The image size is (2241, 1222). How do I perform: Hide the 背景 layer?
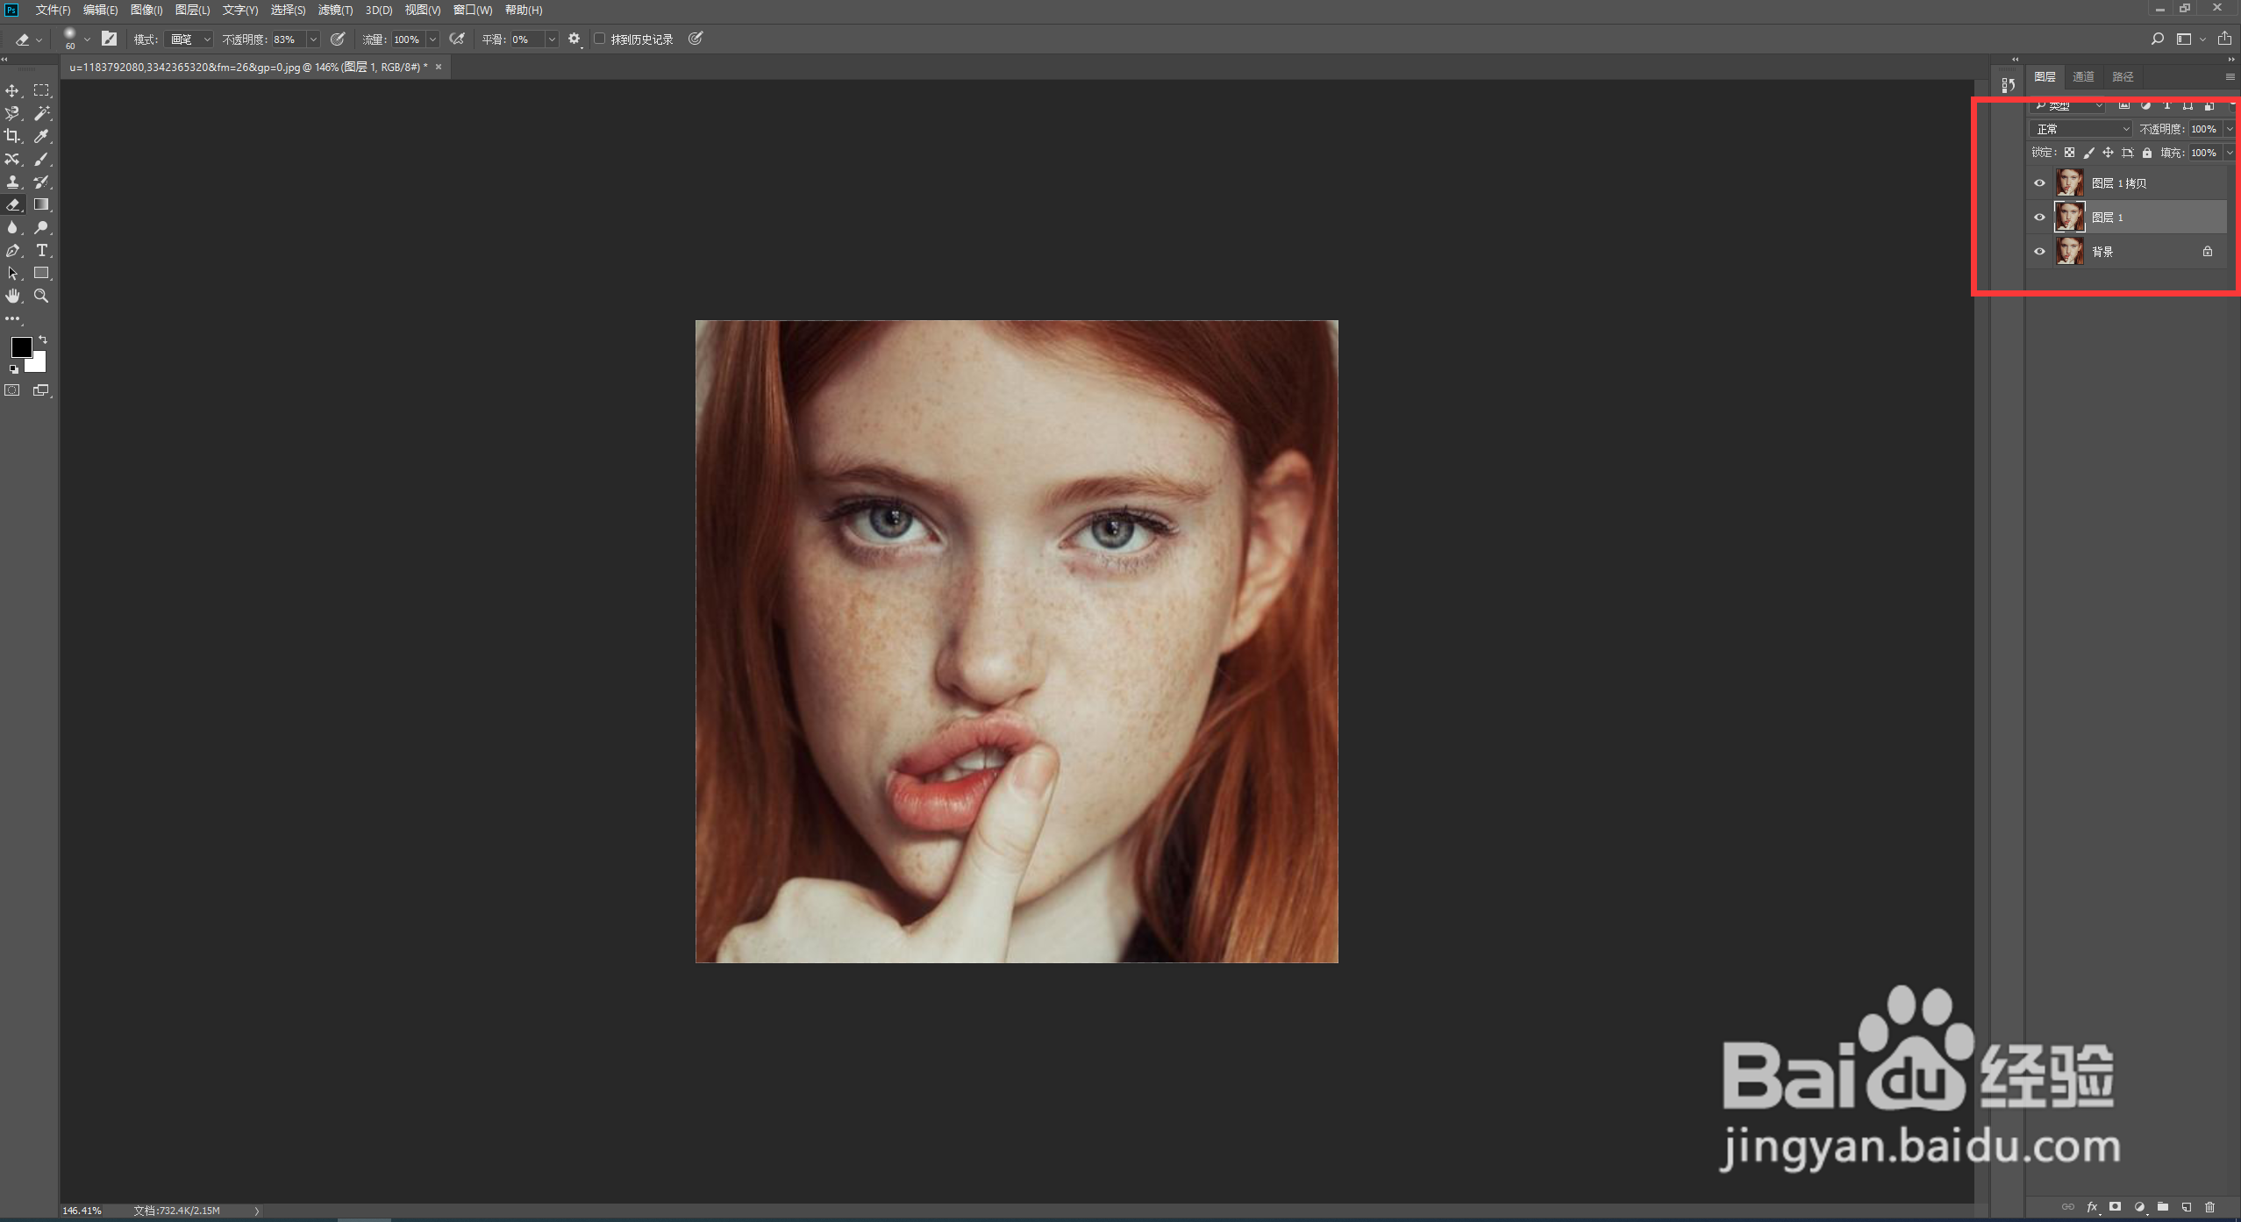[2039, 252]
